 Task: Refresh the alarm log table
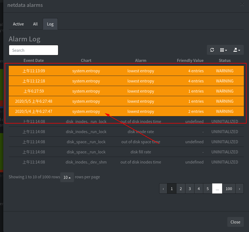[x=212, y=50]
